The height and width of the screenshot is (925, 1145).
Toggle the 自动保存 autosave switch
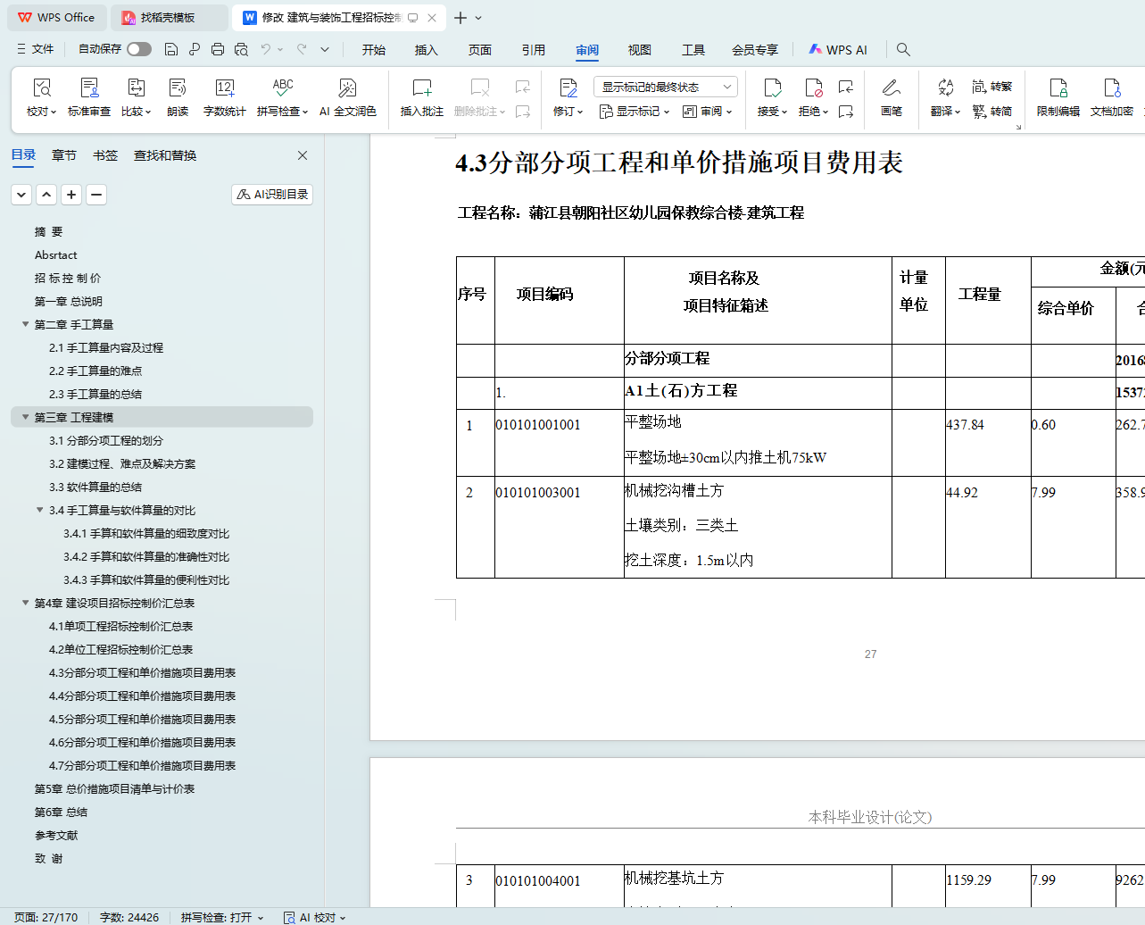click(138, 49)
